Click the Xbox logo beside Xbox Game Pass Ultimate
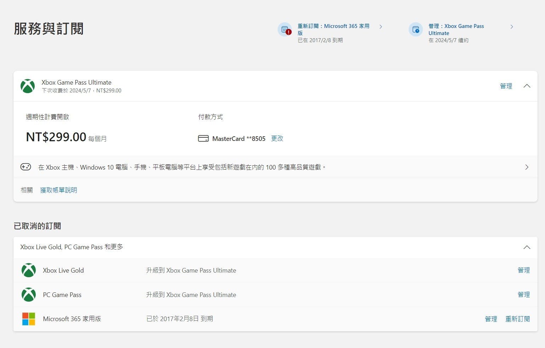 [28, 86]
